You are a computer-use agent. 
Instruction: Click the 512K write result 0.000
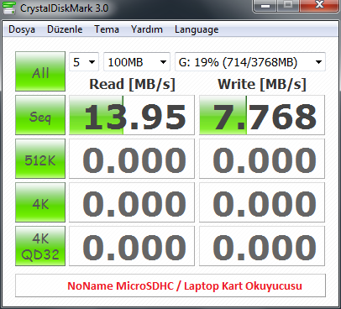pos(262,159)
